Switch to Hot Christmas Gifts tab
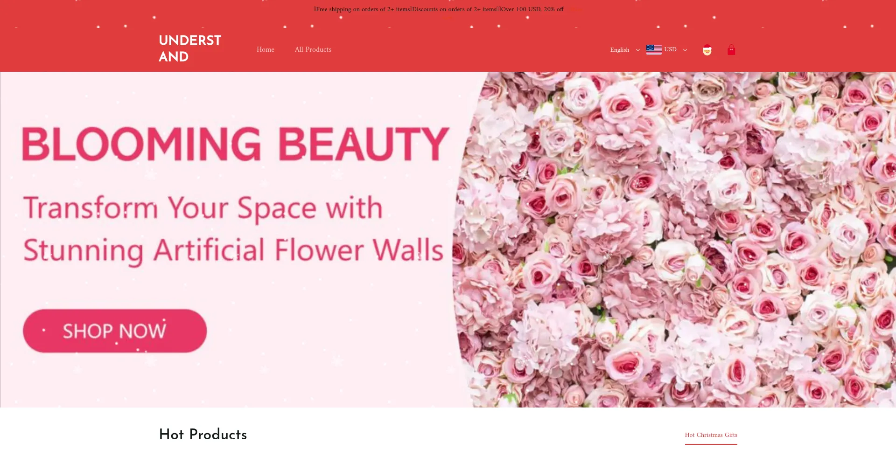 [711, 435]
